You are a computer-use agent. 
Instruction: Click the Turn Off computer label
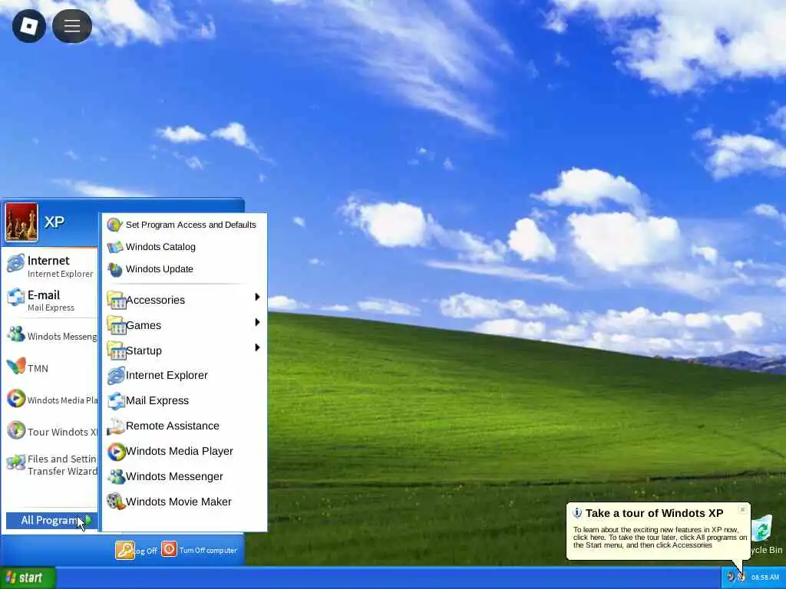coord(208,550)
